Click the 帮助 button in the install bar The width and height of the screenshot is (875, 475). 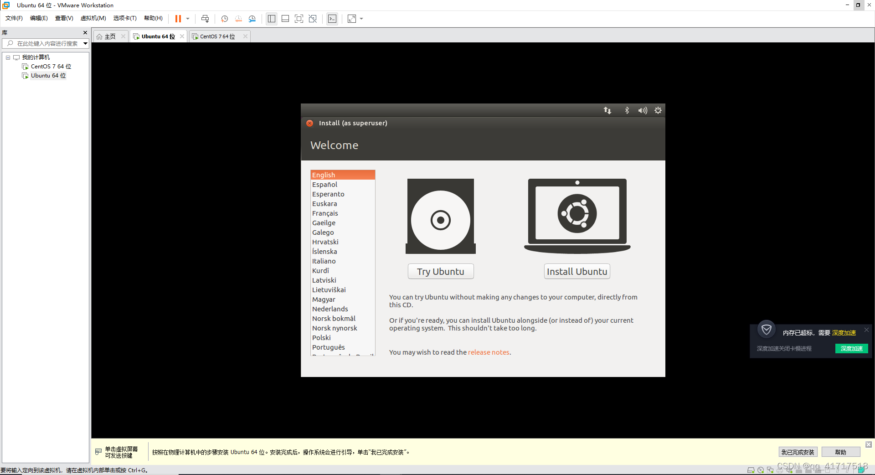pos(841,452)
